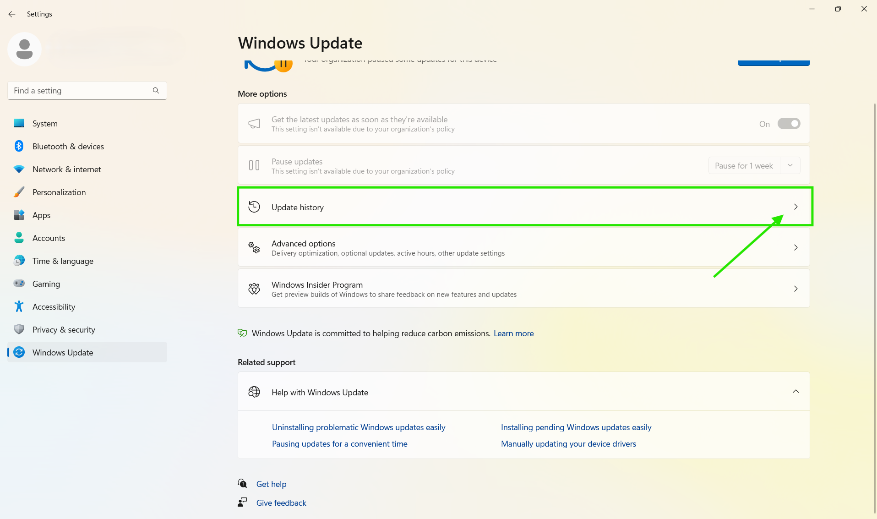Click the Learn more link
This screenshot has width=877, height=519.
[x=513, y=333]
